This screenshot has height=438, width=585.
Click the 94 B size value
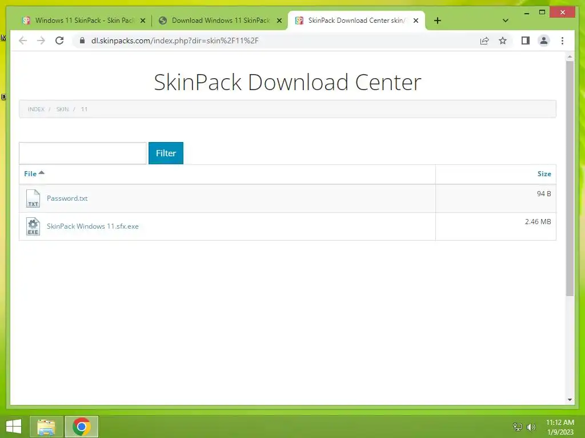(x=544, y=194)
